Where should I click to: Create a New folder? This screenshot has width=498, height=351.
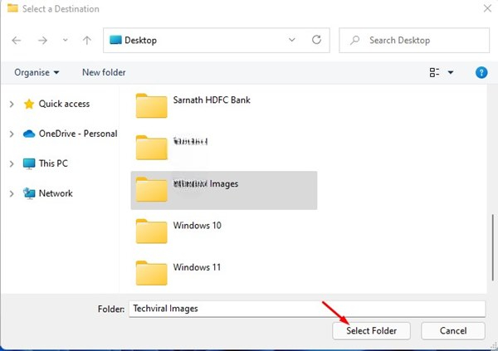104,72
